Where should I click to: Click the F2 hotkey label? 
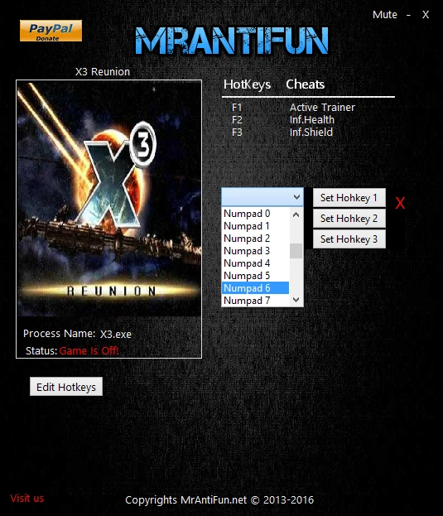pos(237,120)
